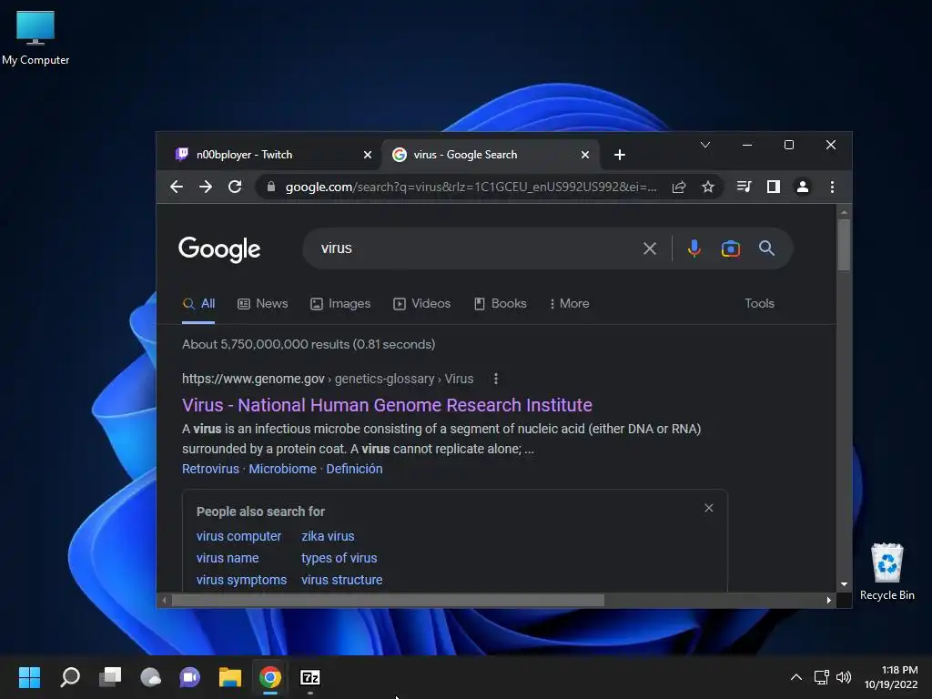Open volume control in system tray
Screen dimensions: 932x699
click(844, 677)
